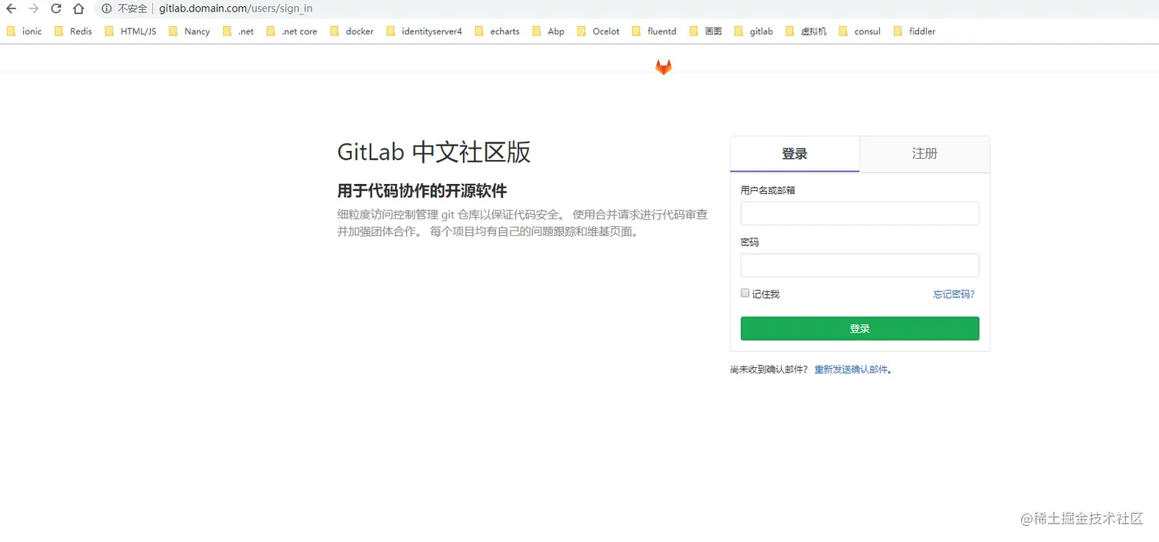Image resolution: width=1159 pixels, height=542 pixels.
Task: Open the gitlab bookmark folder
Action: [x=754, y=31]
